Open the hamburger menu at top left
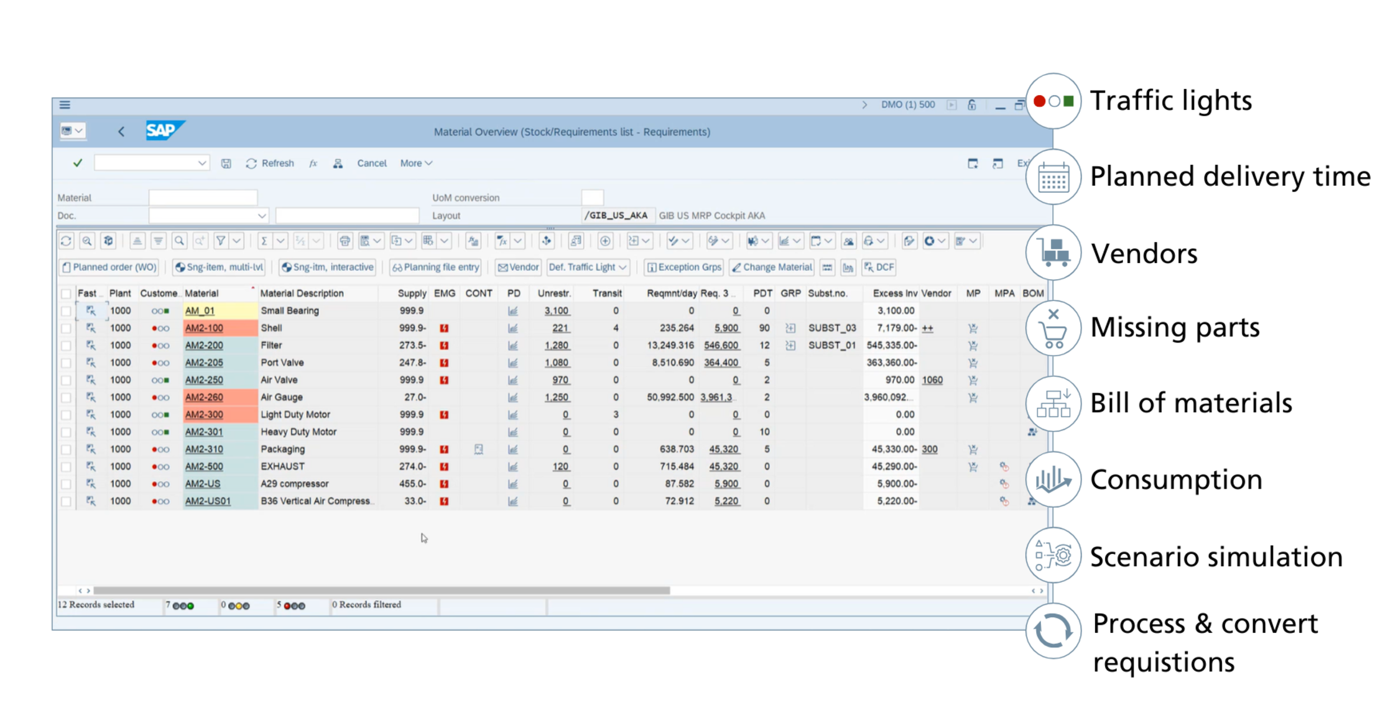Viewport: 1393px width, 728px height. click(x=65, y=104)
